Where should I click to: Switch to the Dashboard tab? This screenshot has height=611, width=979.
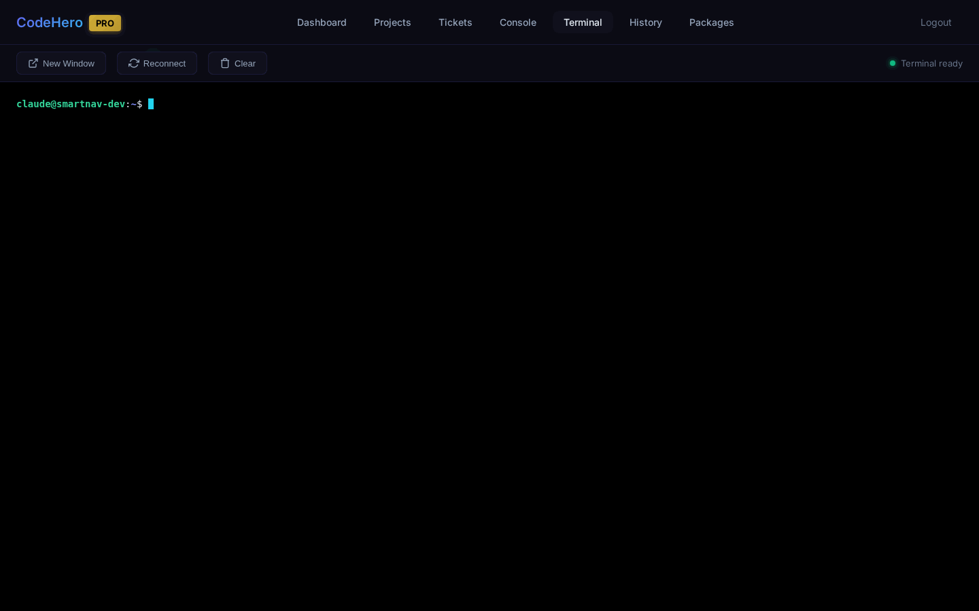click(322, 22)
